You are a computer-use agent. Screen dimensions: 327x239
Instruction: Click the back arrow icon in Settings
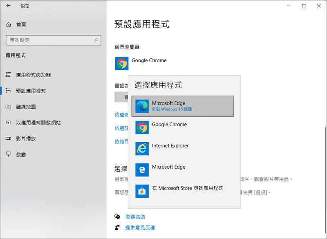(x=8, y=6)
